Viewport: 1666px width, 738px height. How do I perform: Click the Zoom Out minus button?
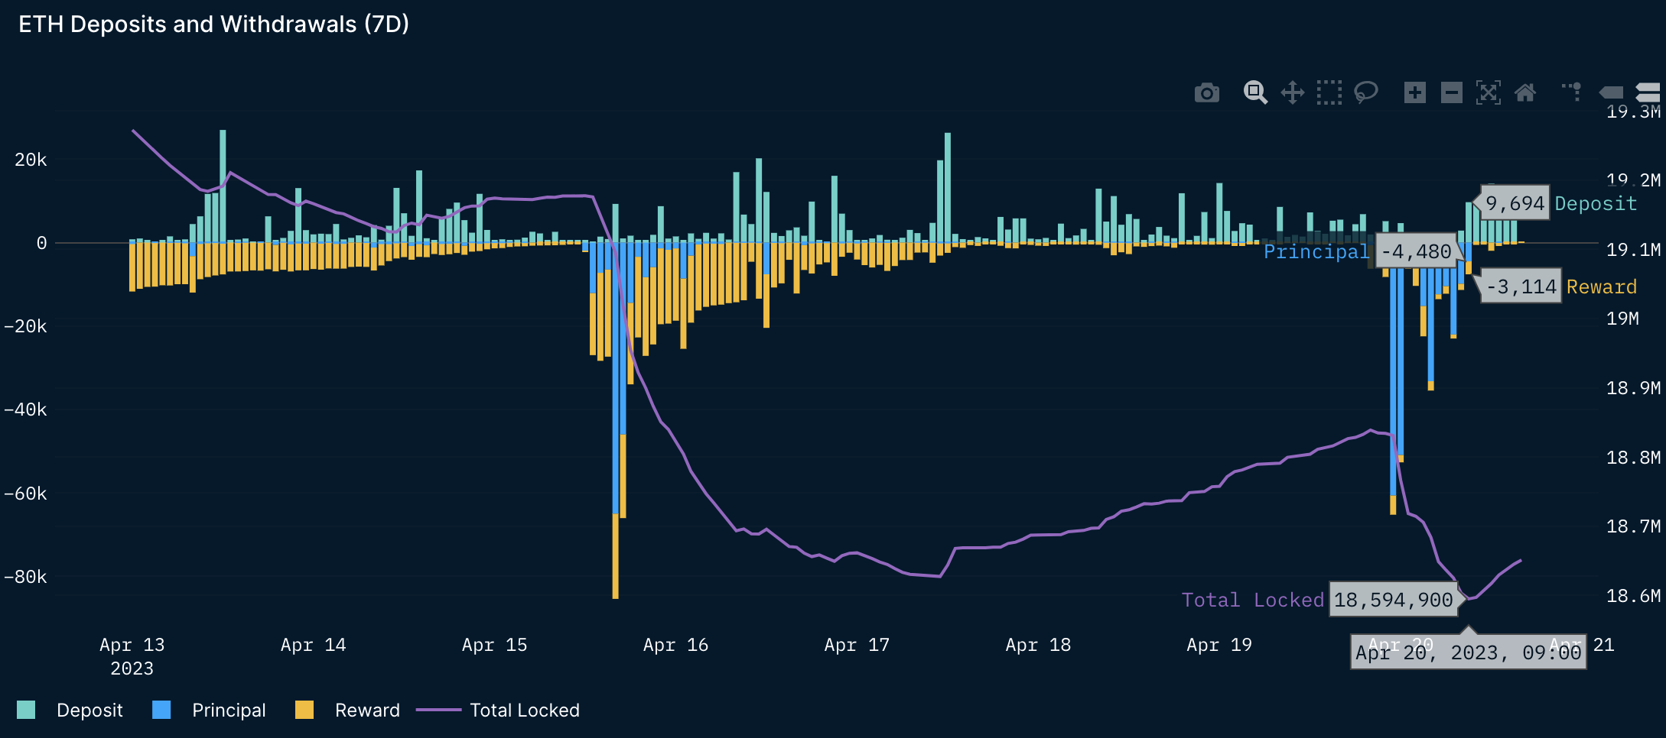pos(1451,92)
